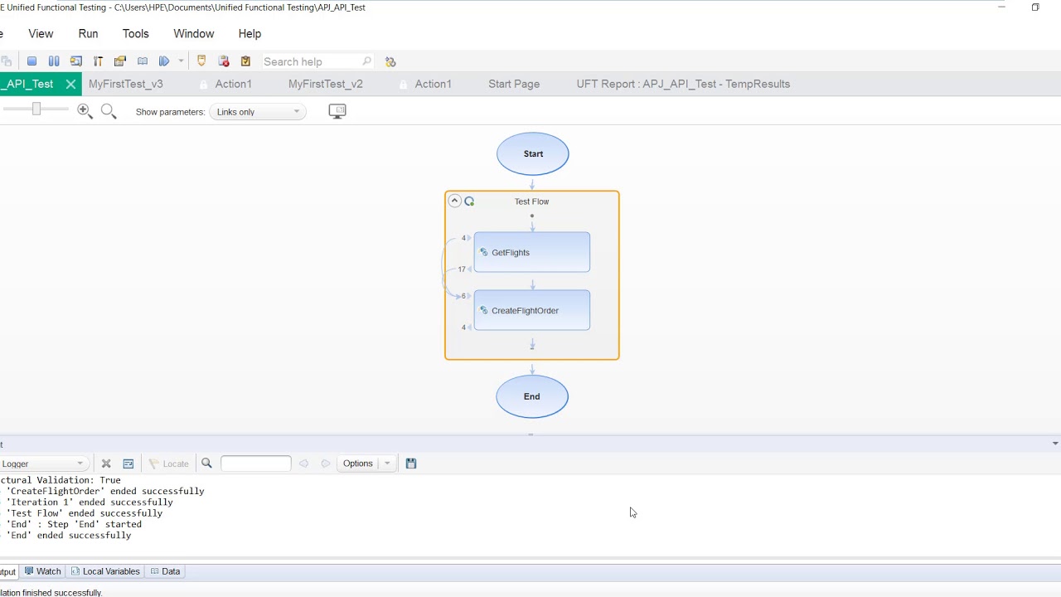Click the open book toolbar icon

[x=143, y=61]
